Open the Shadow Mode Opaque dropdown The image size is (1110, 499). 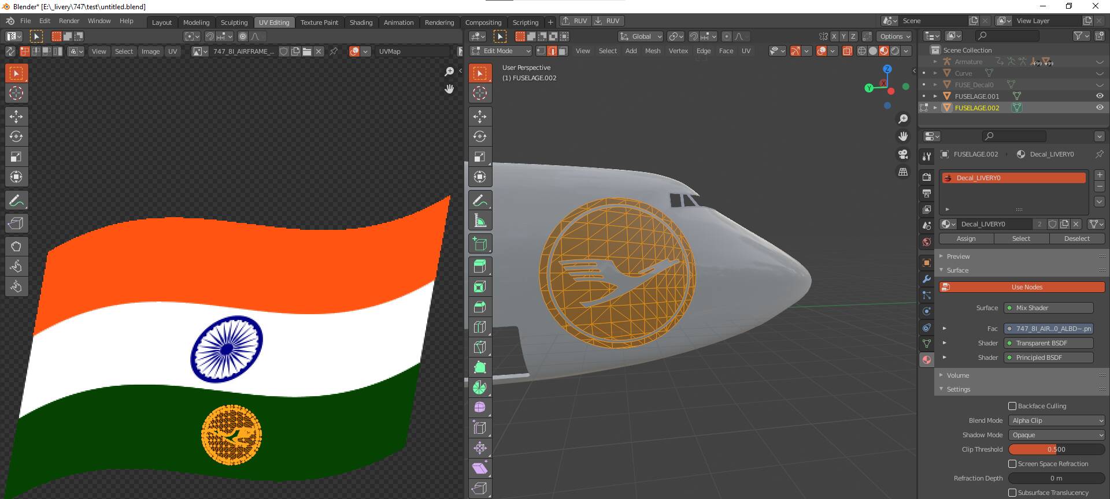point(1056,435)
